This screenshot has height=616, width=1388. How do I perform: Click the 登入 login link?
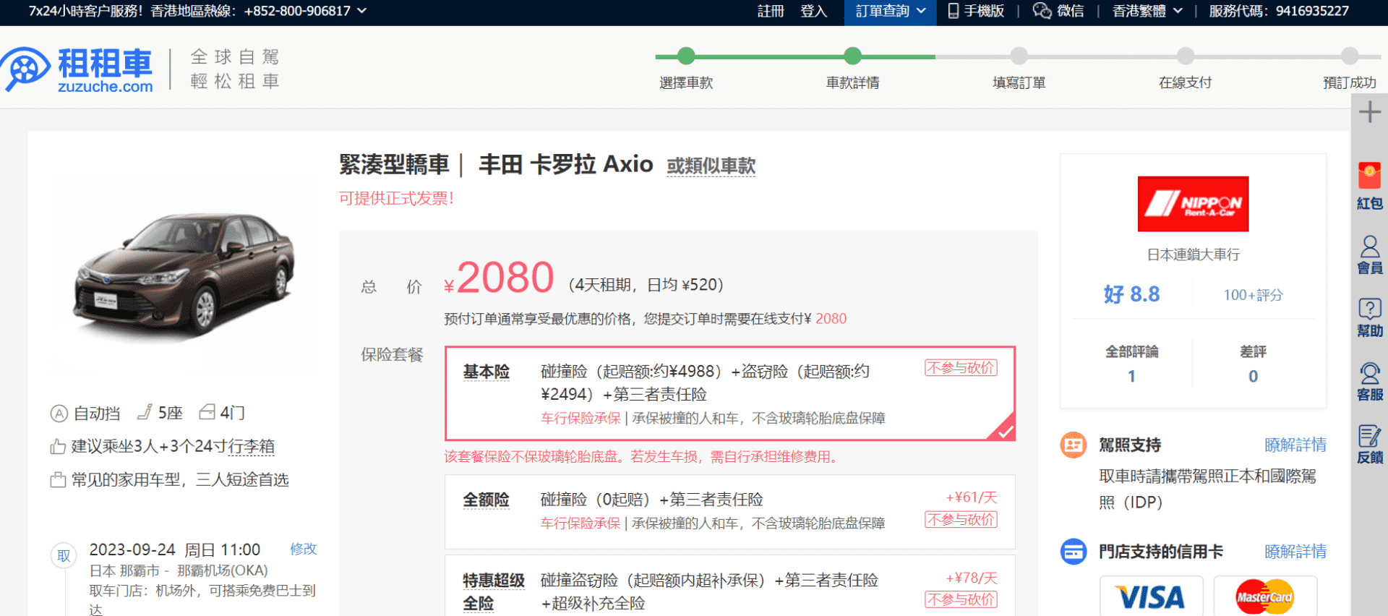pyautogui.click(x=813, y=11)
